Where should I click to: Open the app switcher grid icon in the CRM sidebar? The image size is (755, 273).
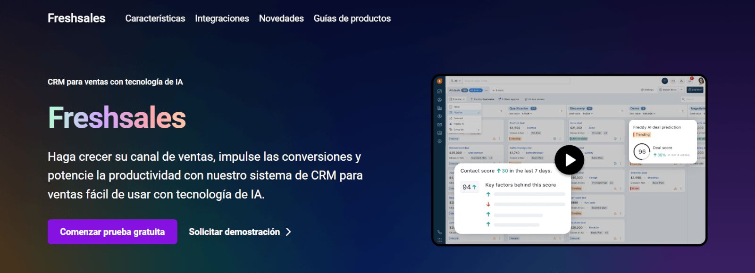coord(440,240)
